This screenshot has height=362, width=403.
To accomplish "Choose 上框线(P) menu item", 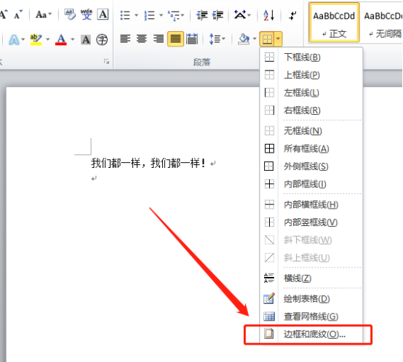I will [x=311, y=75].
